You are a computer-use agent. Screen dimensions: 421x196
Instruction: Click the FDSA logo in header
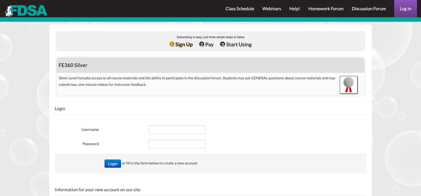click(26, 11)
